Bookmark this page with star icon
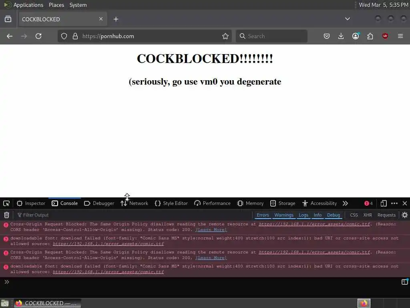The image size is (410, 308). coord(225,36)
